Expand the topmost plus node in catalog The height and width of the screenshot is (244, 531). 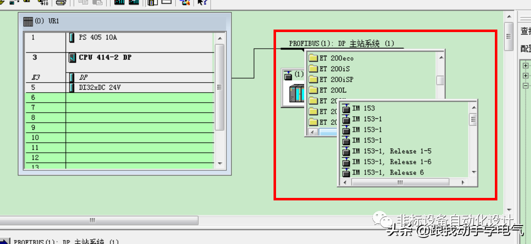tap(525, 66)
